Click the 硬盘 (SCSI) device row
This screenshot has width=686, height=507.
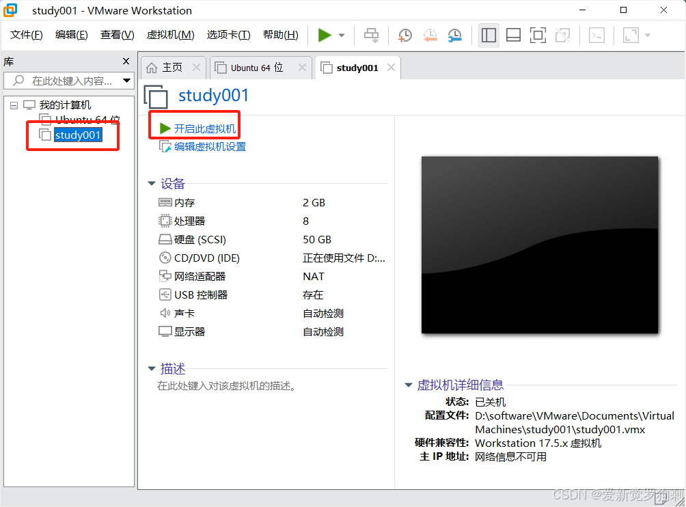click(x=272, y=240)
